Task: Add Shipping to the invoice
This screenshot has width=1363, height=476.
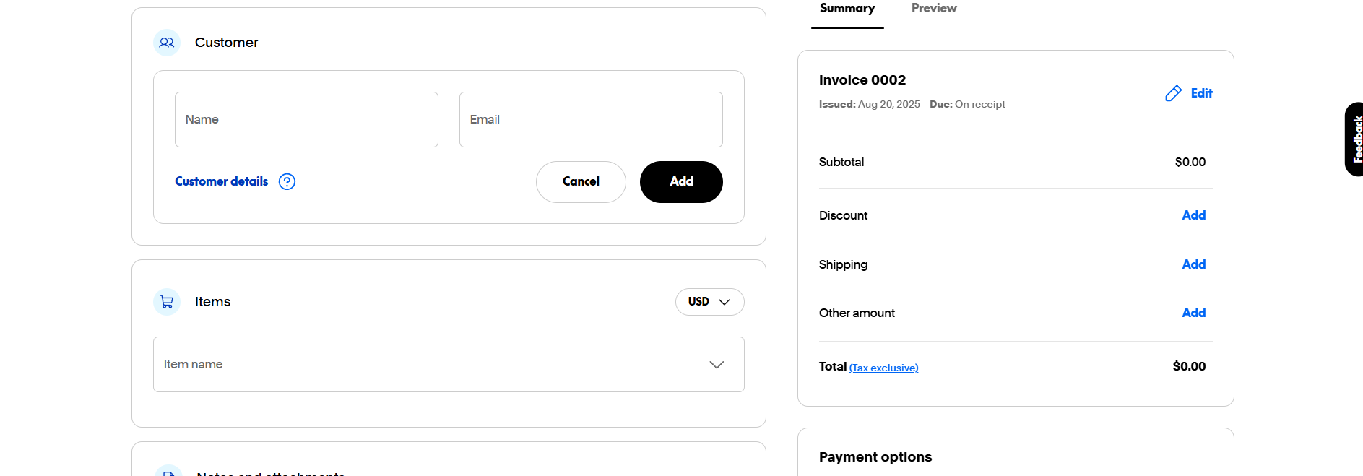Action: (1193, 264)
